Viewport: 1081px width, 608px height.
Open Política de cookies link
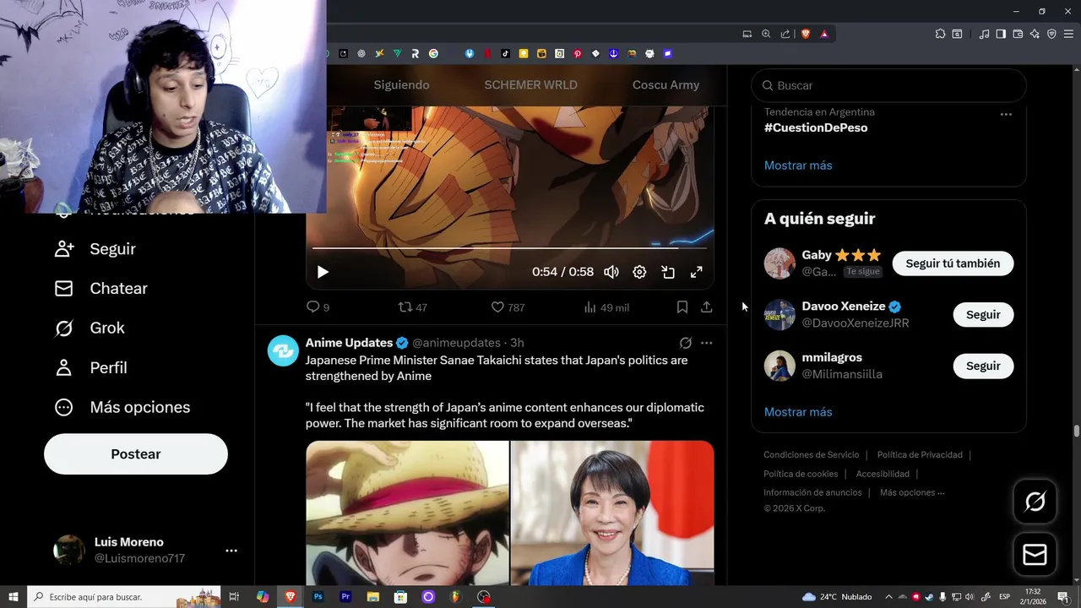tap(801, 474)
